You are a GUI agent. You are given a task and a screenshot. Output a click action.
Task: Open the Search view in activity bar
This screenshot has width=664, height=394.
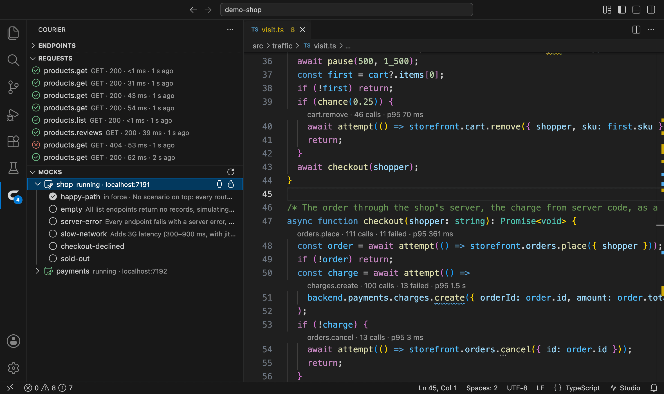(x=13, y=60)
